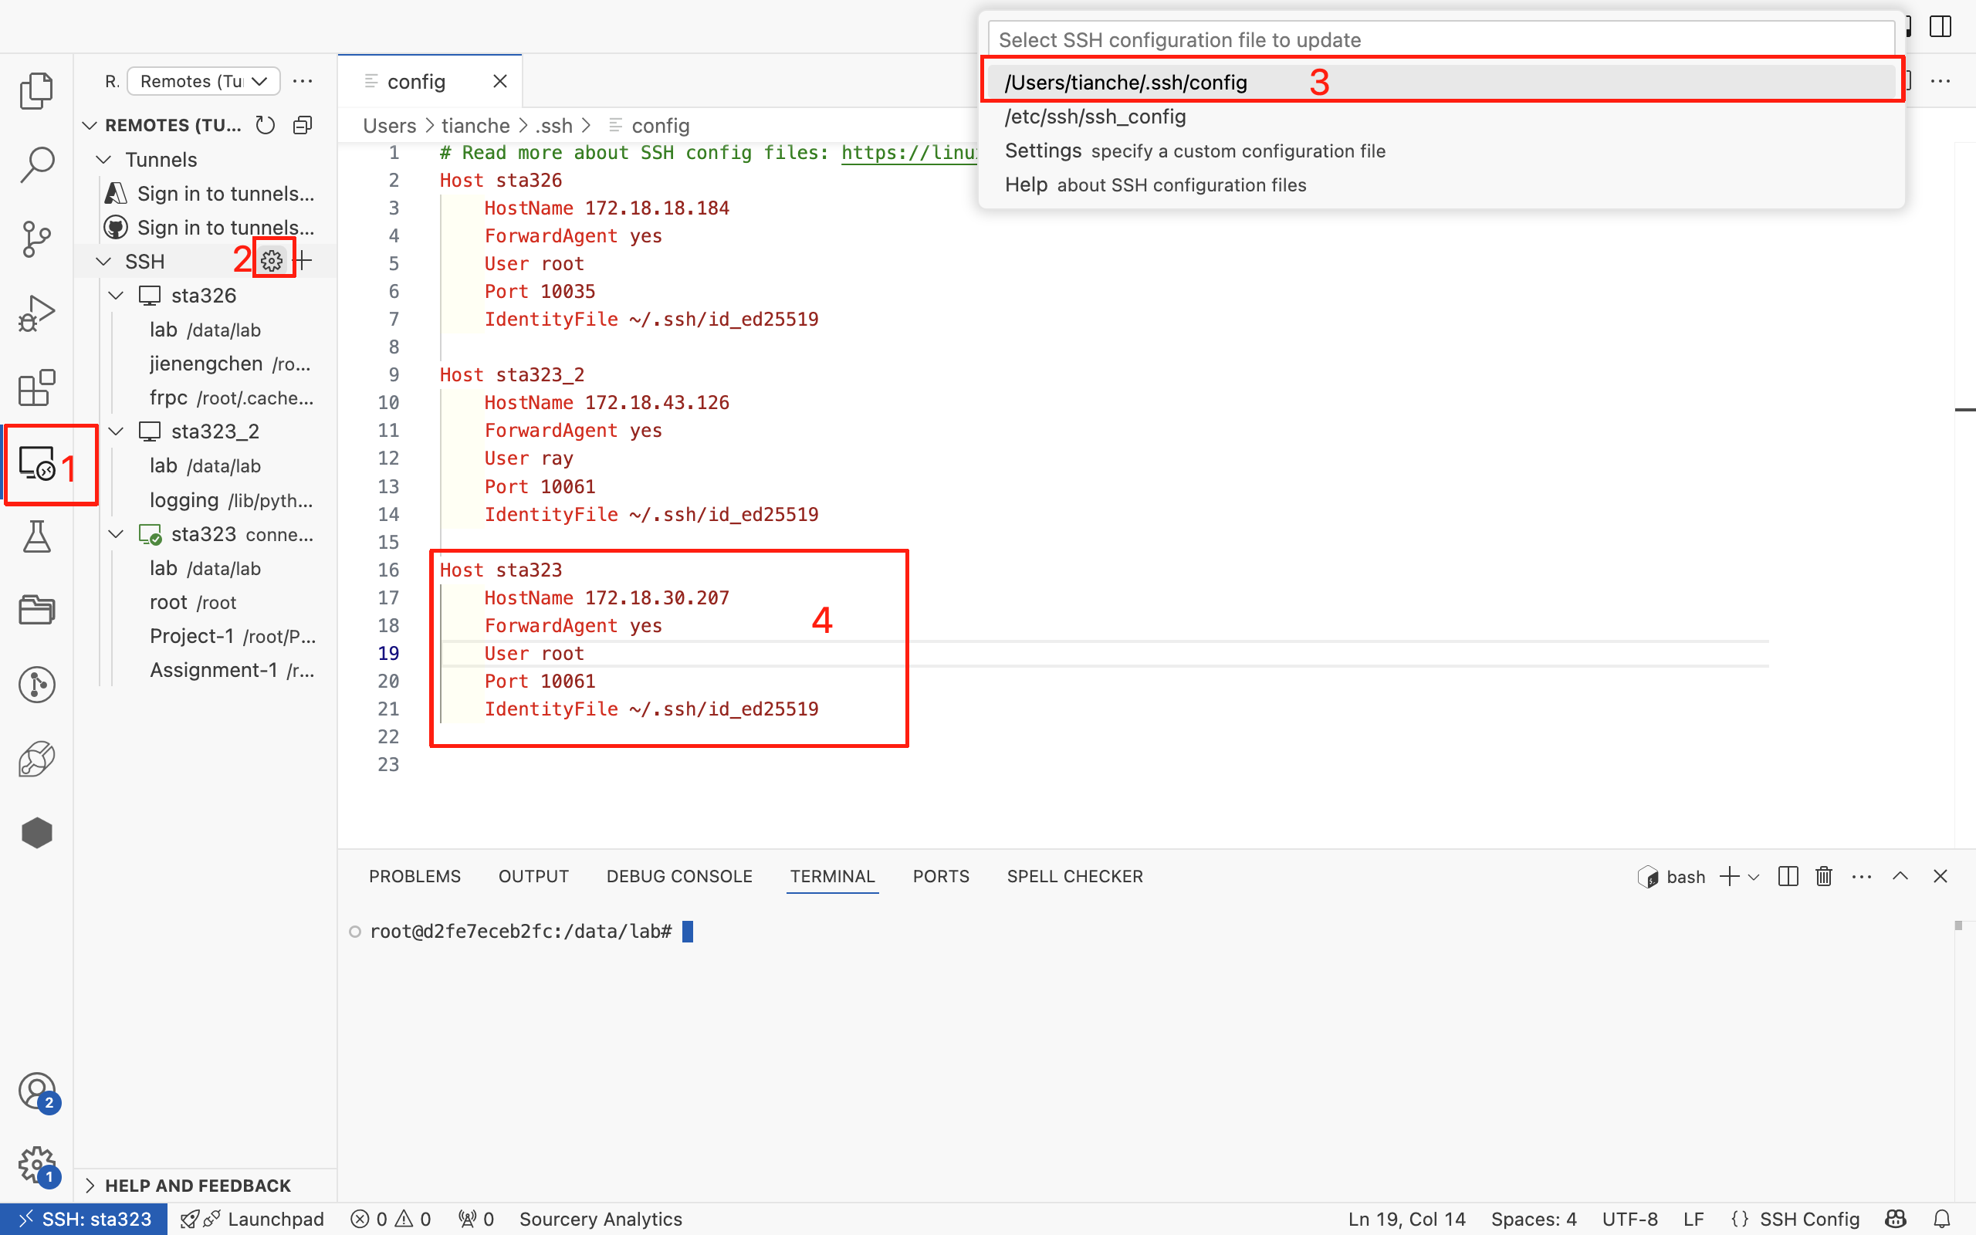Kill terminal with trash icon
The image size is (1976, 1235).
1823,876
